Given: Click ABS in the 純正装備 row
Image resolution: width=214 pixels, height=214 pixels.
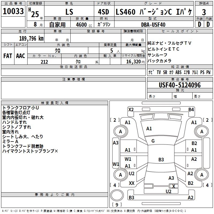Looking at the screenshot, I should (178, 72).
